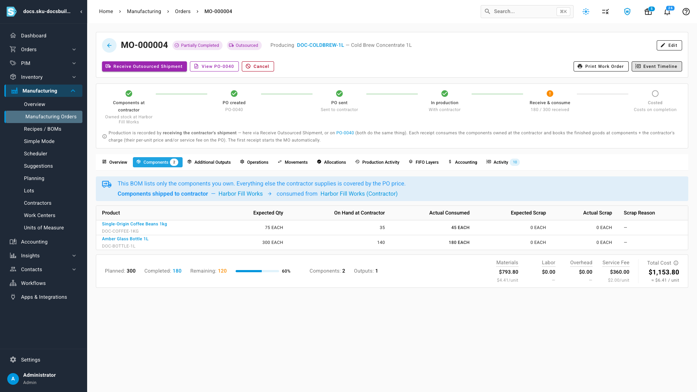697x392 pixels.
Task: Click the shield icon in top bar
Action: click(627, 12)
